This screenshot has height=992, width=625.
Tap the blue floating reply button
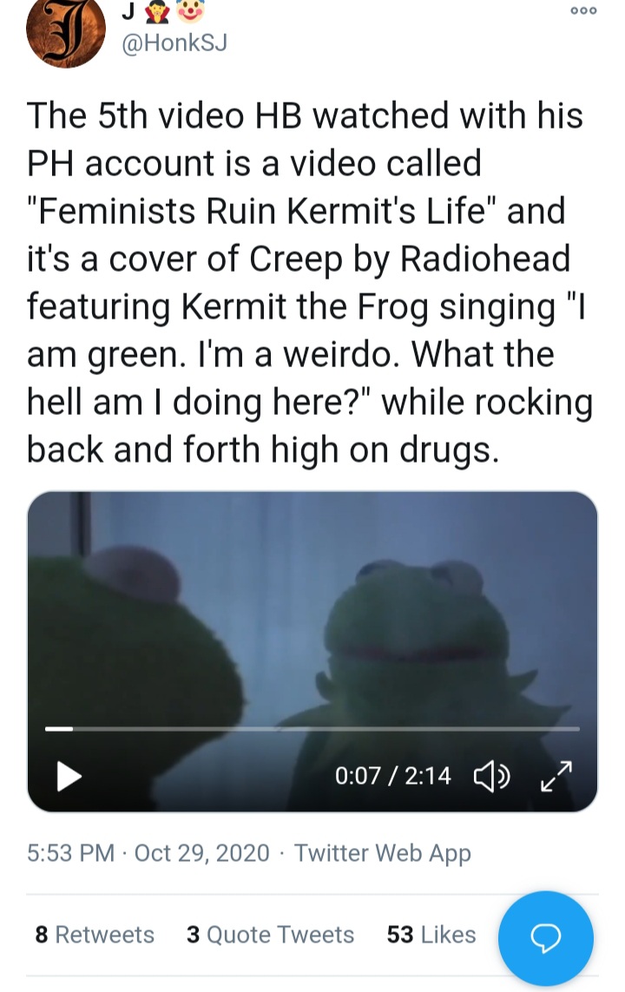tap(546, 937)
